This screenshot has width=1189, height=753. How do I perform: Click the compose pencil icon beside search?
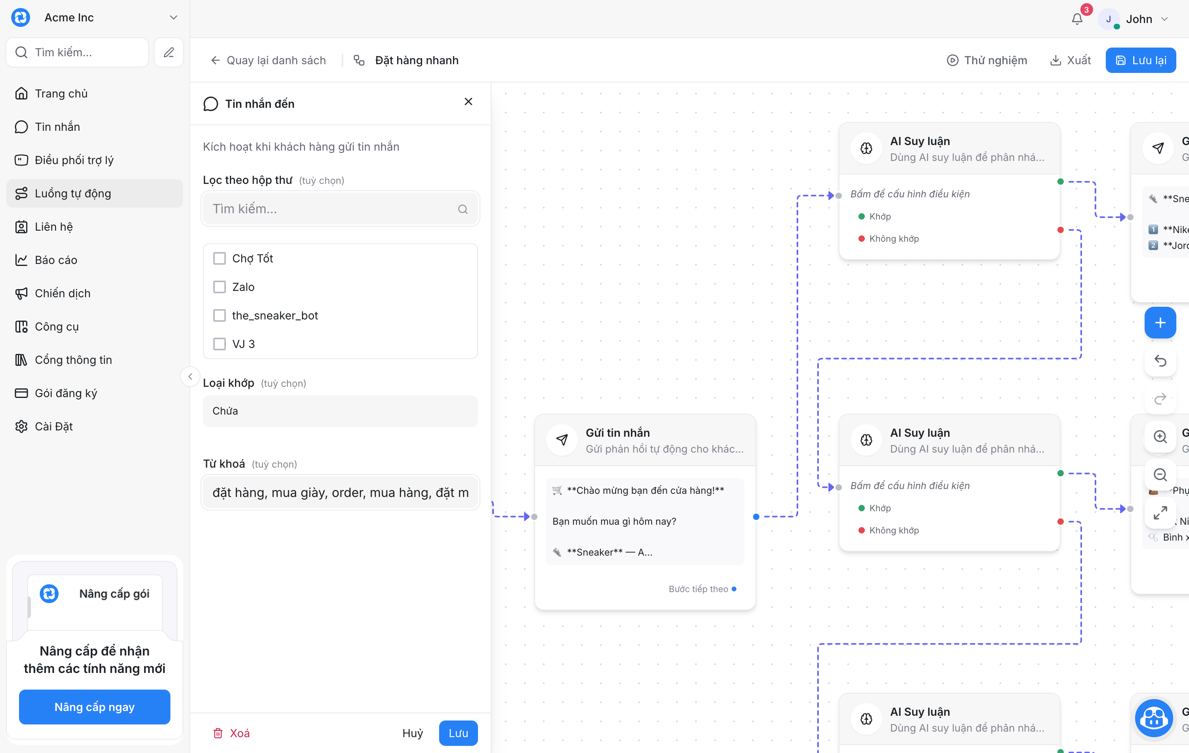click(x=169, y=52)
